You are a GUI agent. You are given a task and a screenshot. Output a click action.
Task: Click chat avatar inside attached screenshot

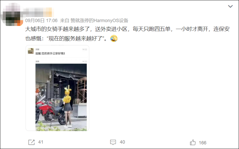pyautogui.click(x=31, y=51)
